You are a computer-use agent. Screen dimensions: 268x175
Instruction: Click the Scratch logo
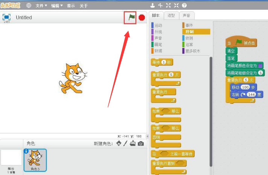(10, 6)
